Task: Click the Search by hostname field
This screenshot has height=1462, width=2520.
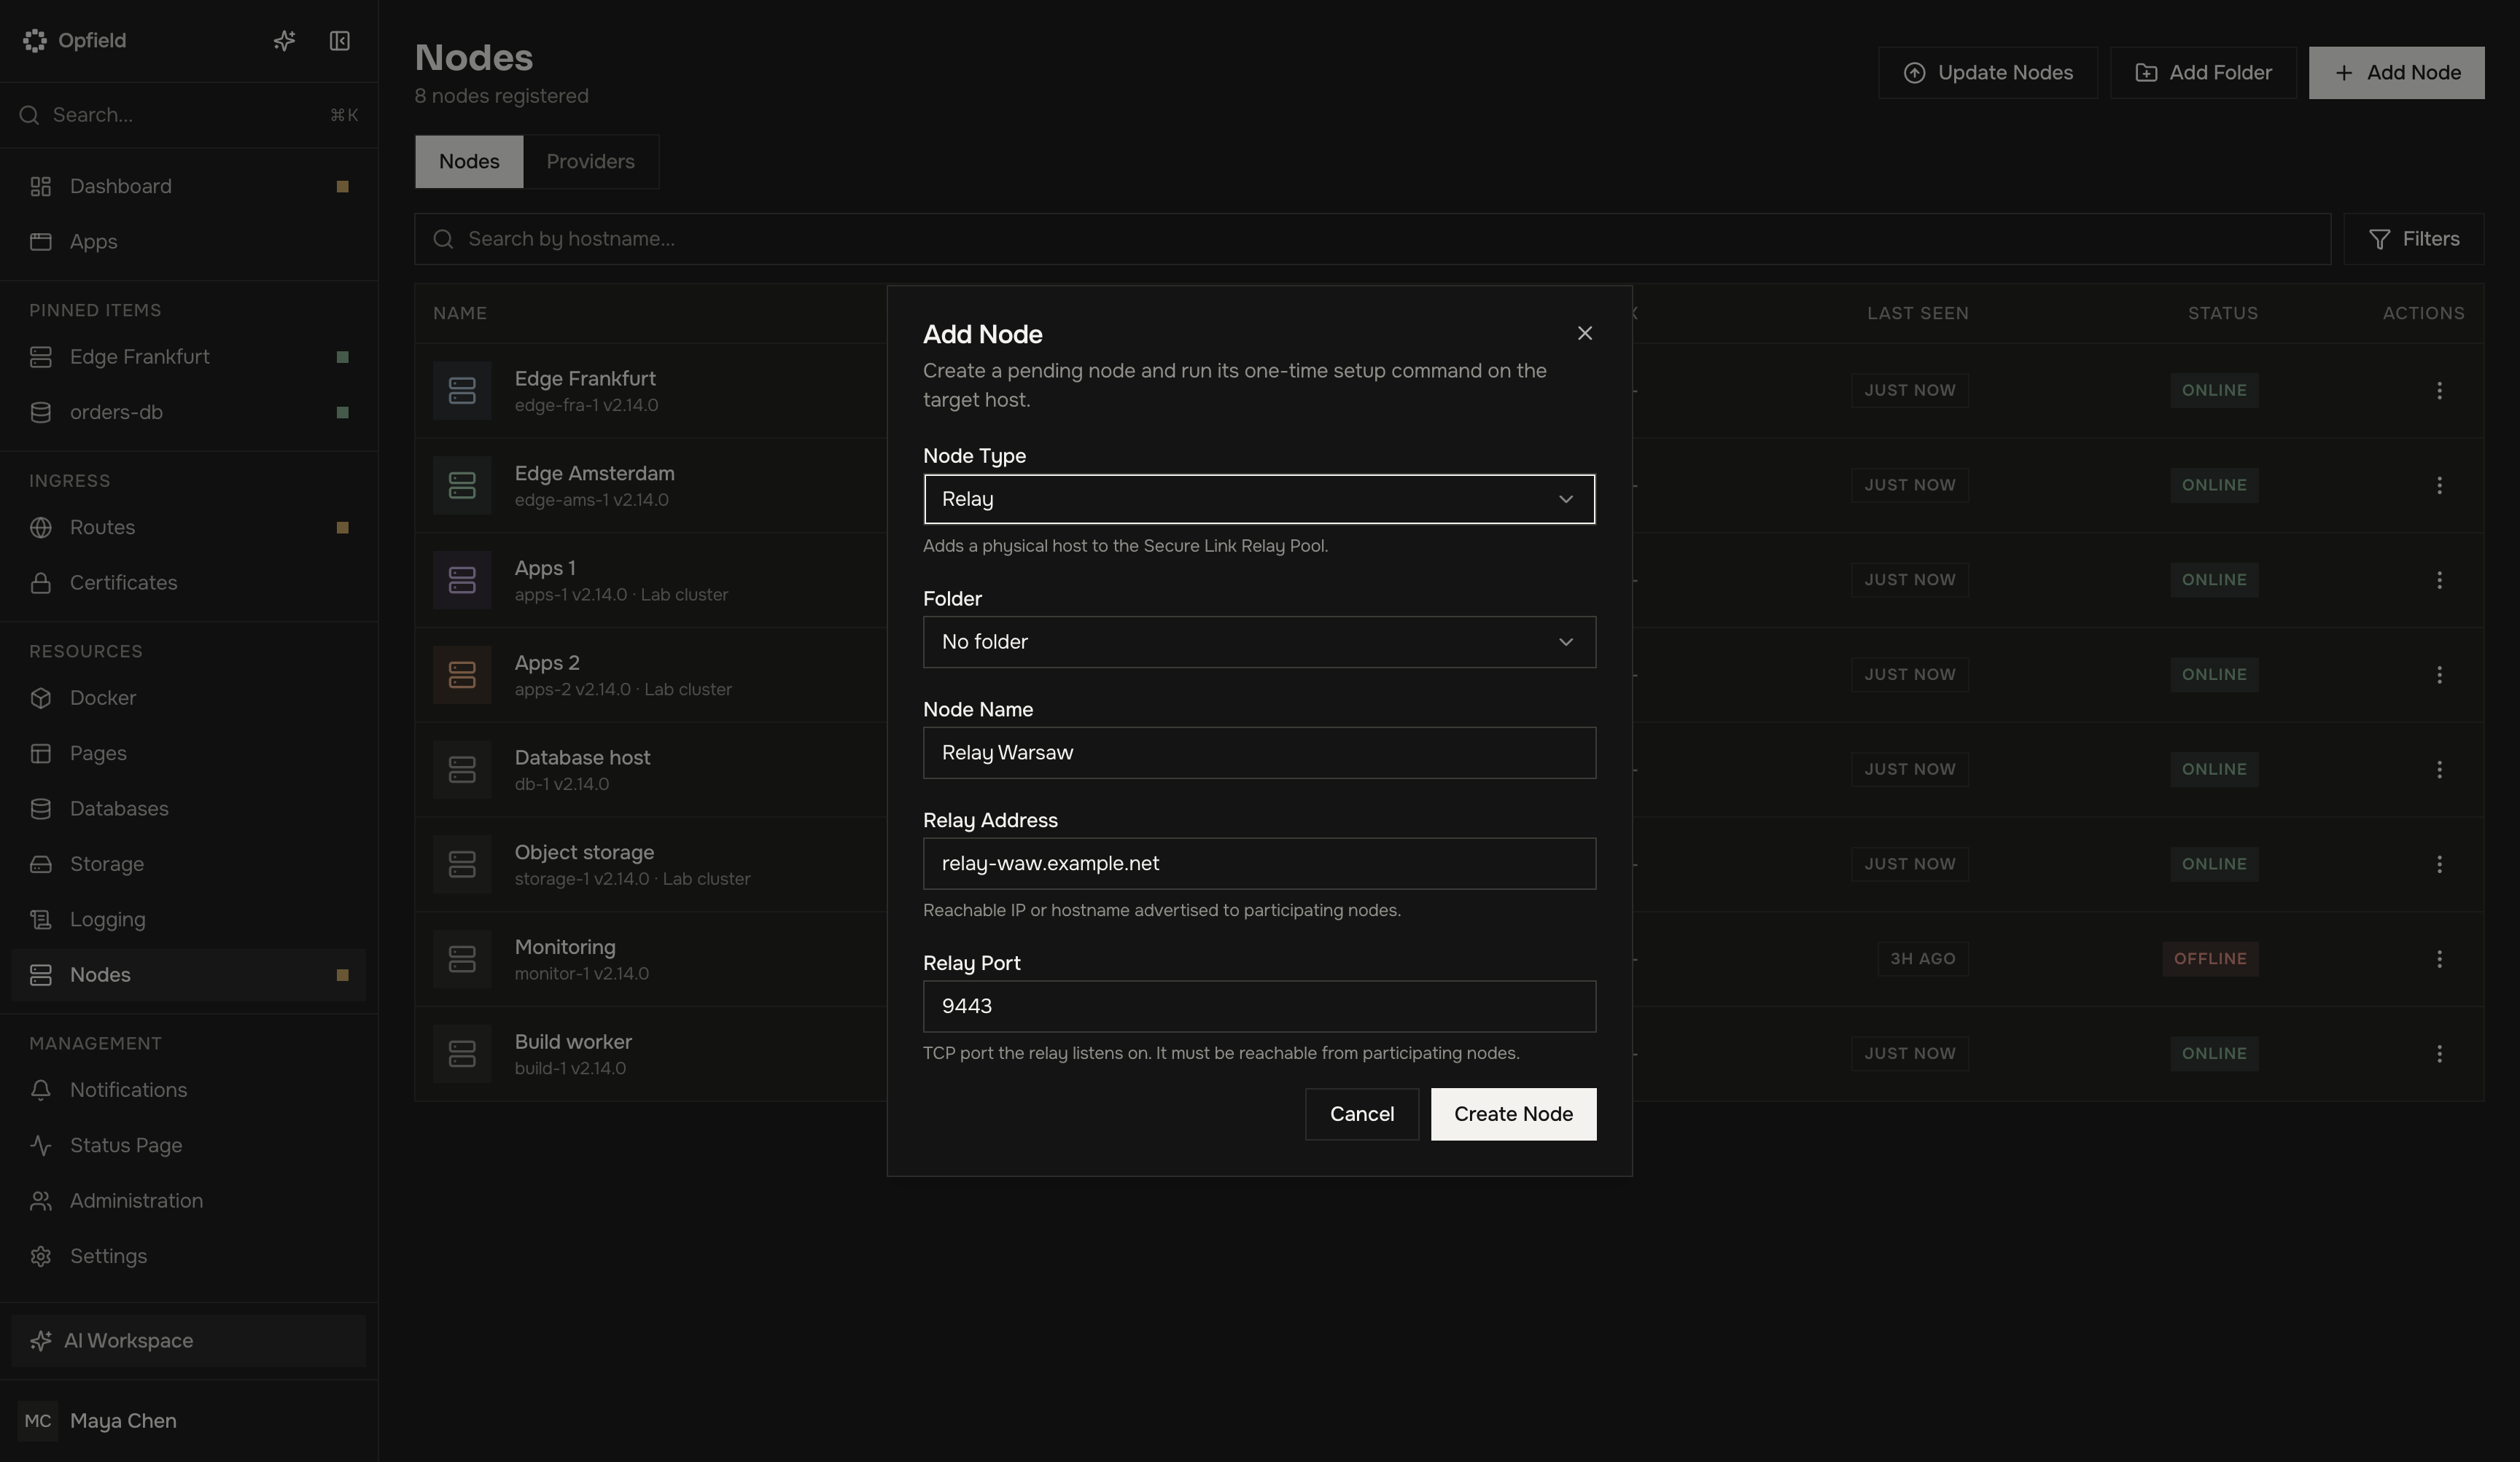Action: (1372, 240)
